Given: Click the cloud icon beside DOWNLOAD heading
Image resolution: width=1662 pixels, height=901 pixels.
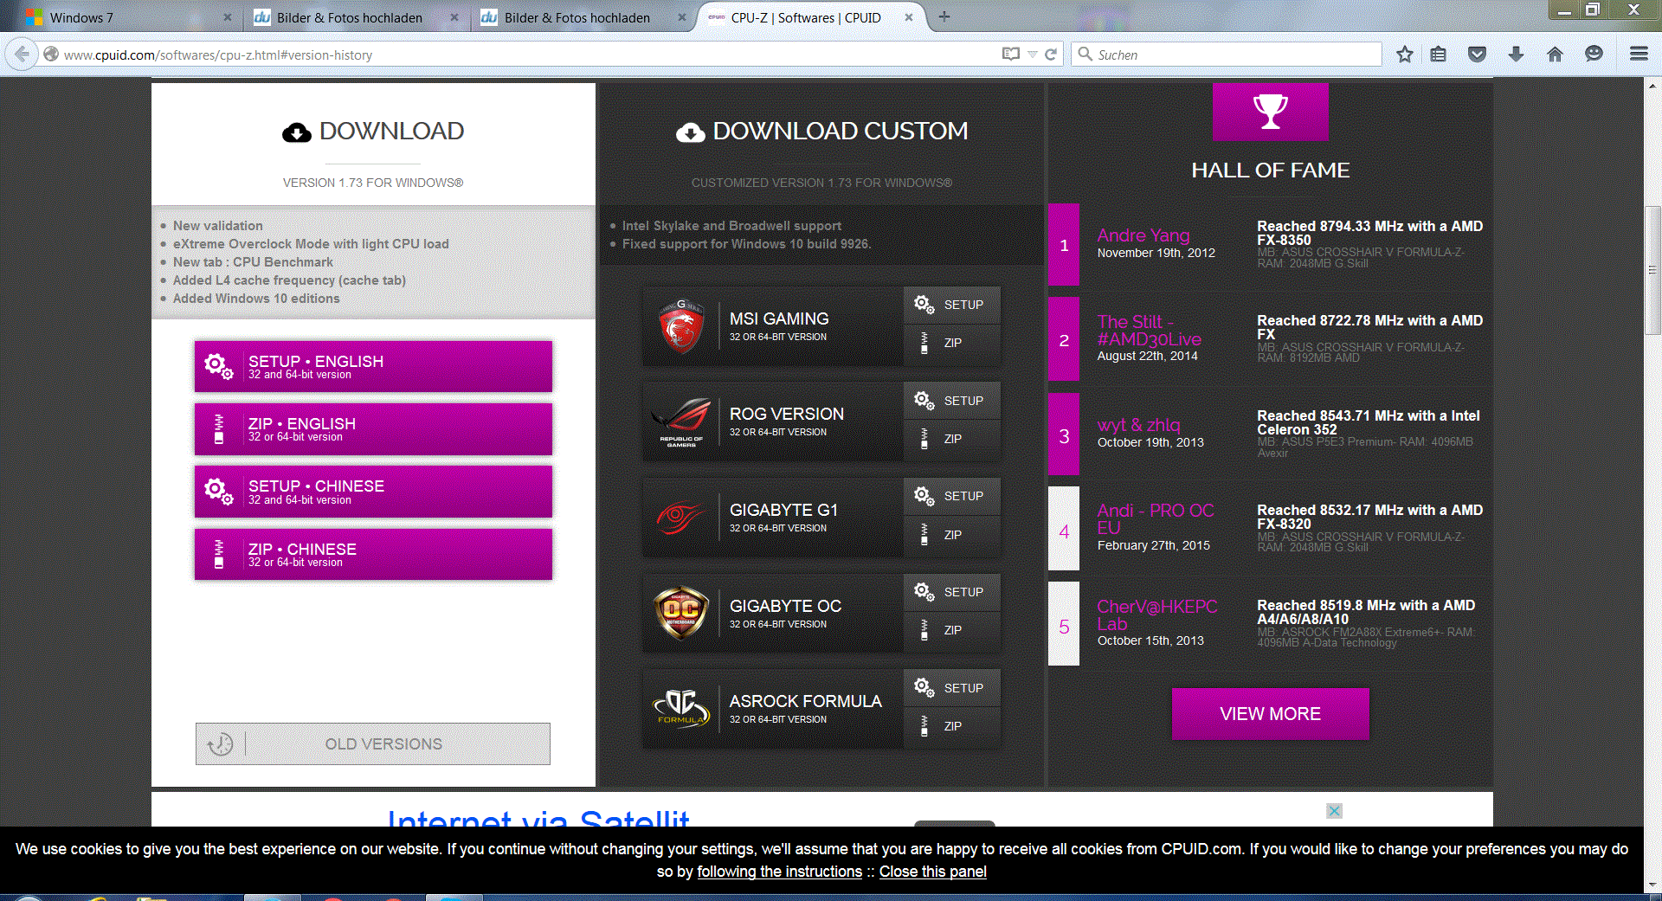Looking at the screenshot, I should pos(296,132).
